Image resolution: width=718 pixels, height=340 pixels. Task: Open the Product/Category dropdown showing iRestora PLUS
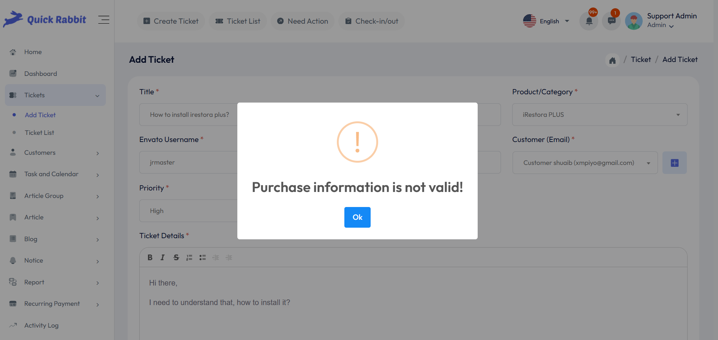pyautogui.click(x=599, y=115)
